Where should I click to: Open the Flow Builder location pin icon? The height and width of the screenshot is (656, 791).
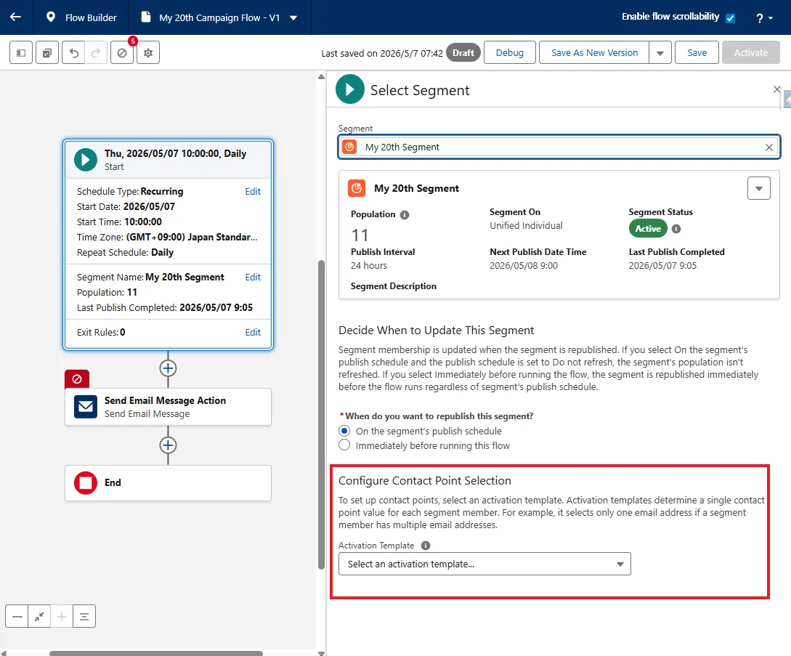pyautogui.click(x=50, y=17)
